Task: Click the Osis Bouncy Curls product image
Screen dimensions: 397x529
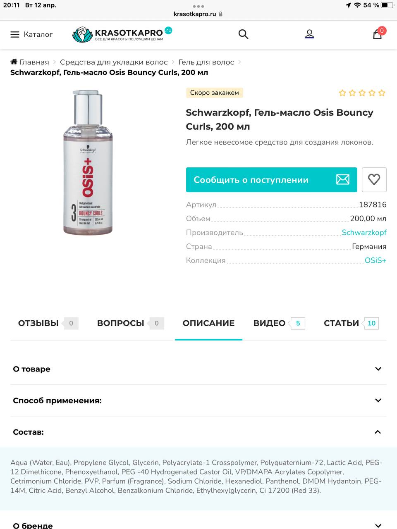Action: coord(88,162)
